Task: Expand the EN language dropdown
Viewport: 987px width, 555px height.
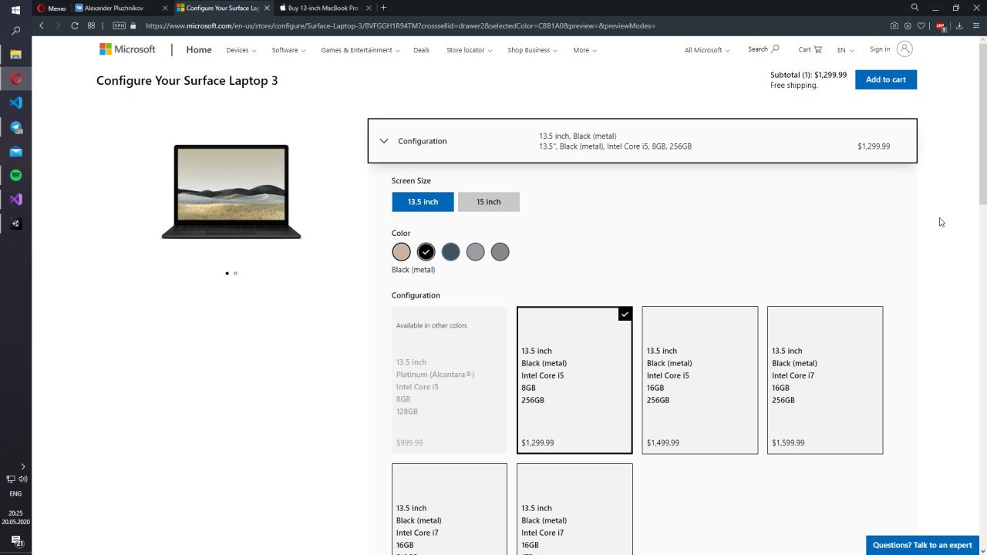Action: [x=845, y=50]
